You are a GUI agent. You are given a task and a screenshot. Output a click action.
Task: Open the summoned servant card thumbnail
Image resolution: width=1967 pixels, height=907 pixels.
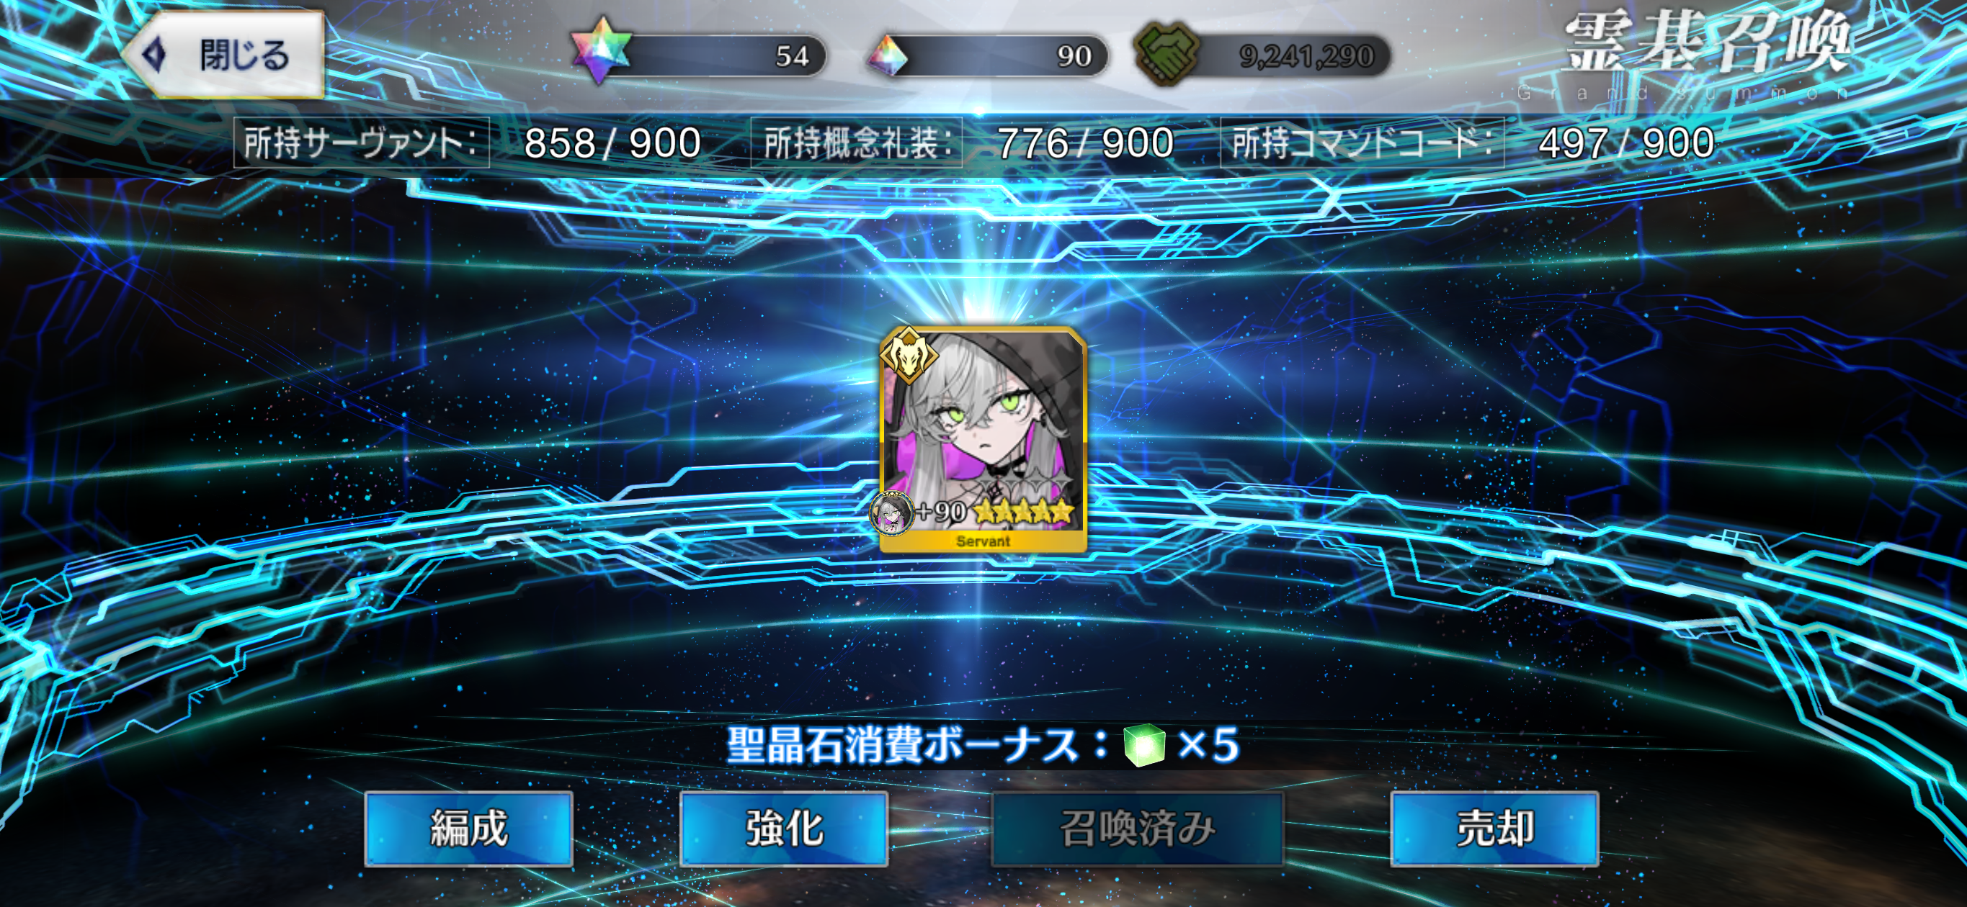982,439
